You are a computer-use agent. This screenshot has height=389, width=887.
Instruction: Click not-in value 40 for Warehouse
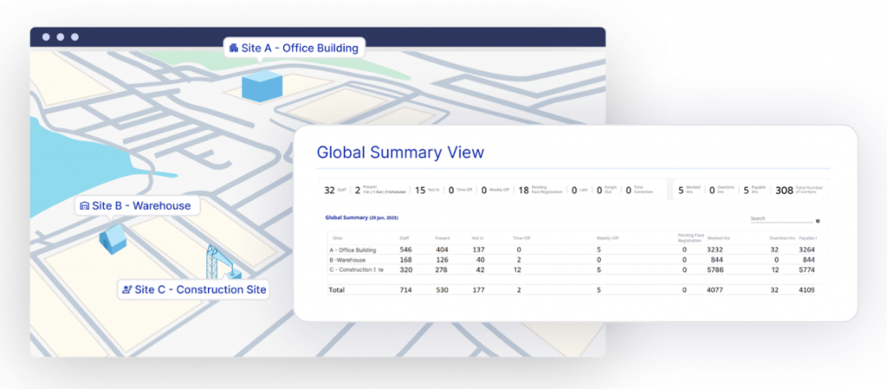point(480,260)
